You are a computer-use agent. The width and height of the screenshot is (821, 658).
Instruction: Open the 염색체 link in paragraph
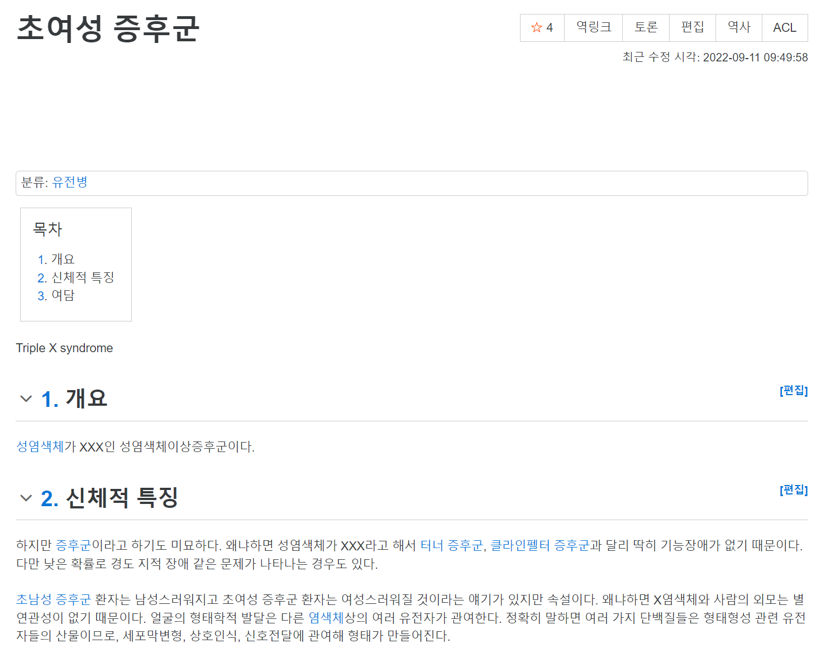326,618
